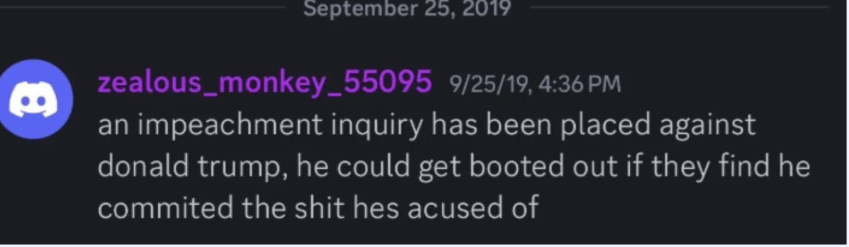Click the 9/25/19 message timestamp

(535, 84)
